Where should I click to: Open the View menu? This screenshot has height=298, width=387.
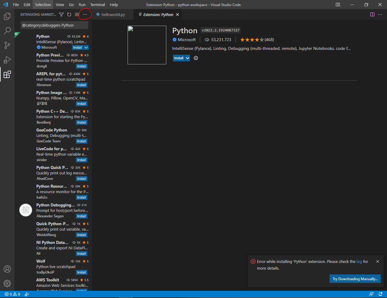pos(60,5)
